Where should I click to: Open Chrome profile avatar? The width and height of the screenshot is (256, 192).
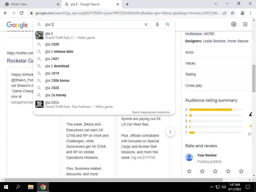(x=242, y=13)
